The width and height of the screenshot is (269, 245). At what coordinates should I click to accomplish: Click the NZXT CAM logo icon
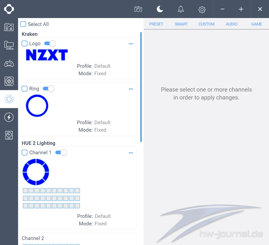pyautogui.click(x=9, y=9)
